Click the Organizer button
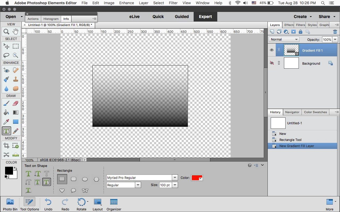This screenshot has width=340, height=212. coord(114,204)
